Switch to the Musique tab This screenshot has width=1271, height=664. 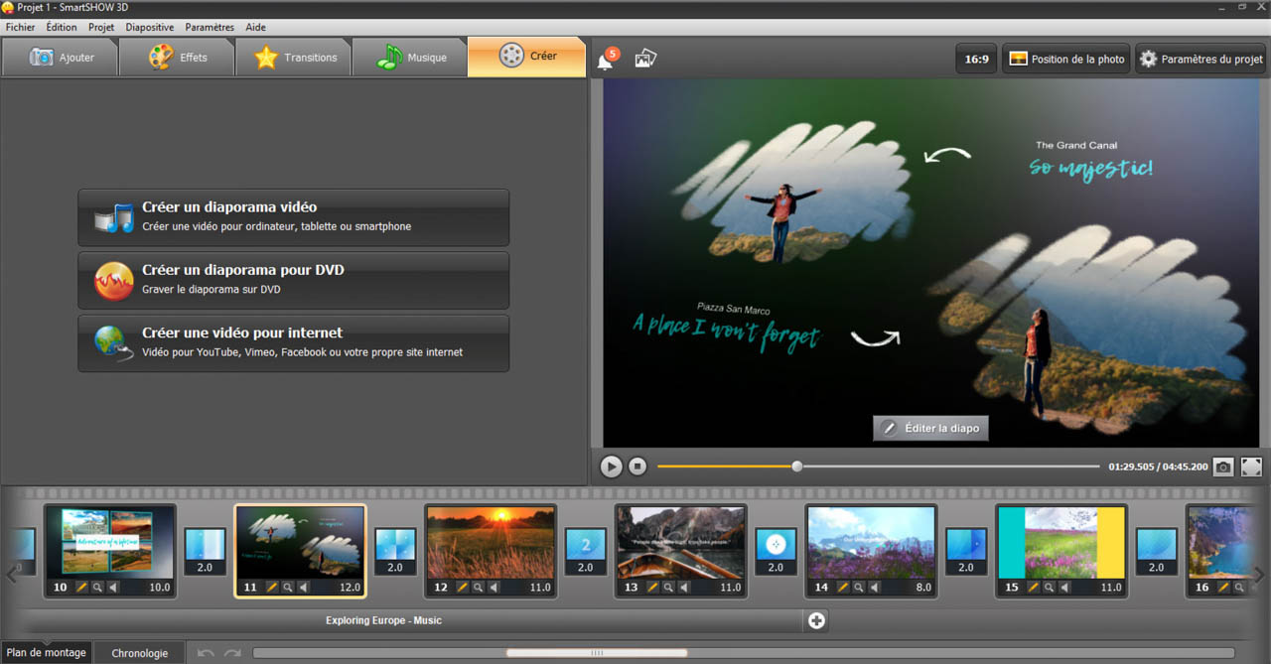pos(410,57)
